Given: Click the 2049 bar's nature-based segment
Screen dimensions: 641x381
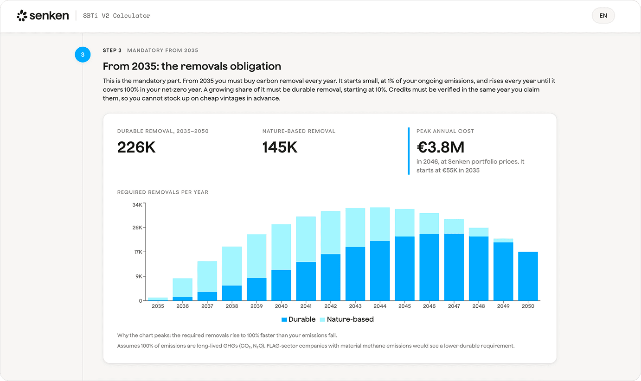Looking at the screenshot, I should tap(503, 241).
